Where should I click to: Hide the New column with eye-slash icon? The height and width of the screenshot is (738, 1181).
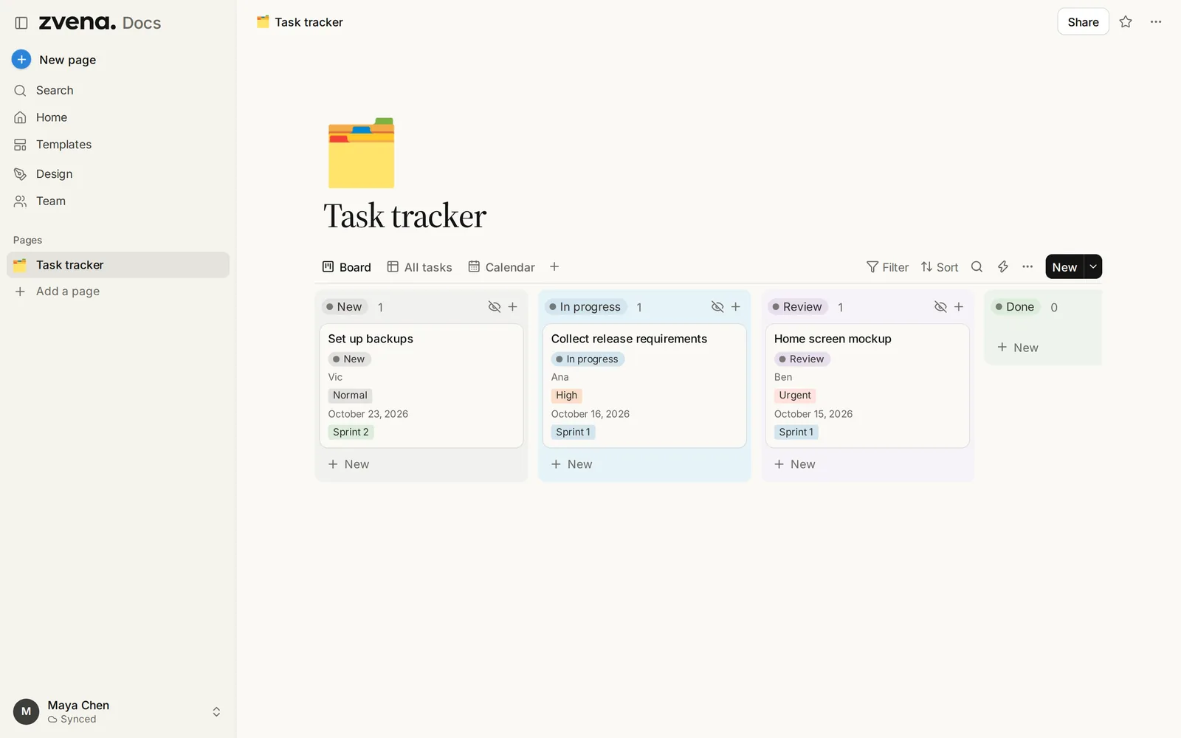495,307
